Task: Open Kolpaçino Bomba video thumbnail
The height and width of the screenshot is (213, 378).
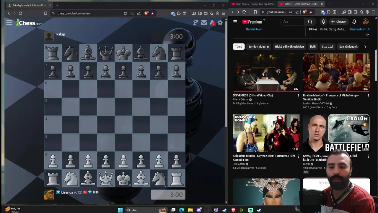Action: tap(266, 133)
